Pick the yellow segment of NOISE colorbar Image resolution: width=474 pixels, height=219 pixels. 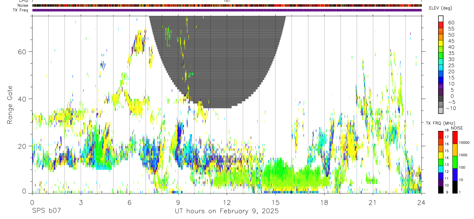[455, 149]
